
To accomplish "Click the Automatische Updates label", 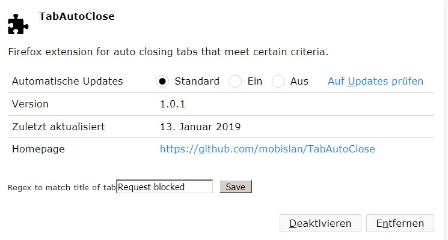I will click(67, 81).
